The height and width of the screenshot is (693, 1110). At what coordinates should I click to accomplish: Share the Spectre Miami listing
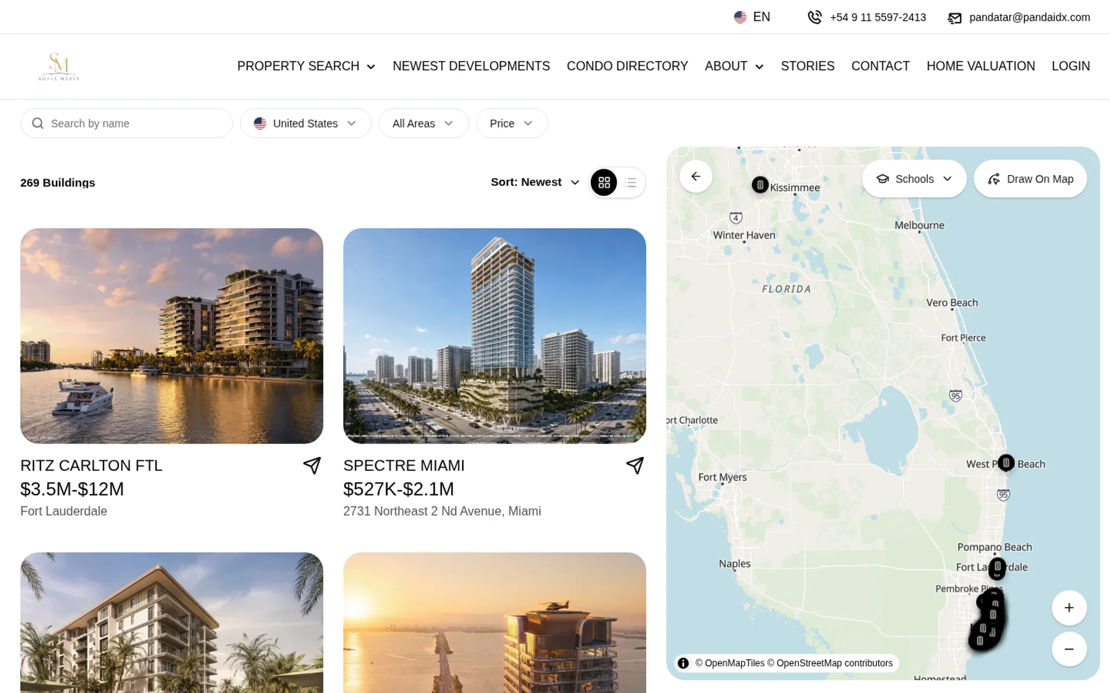[x=635, y=465]
